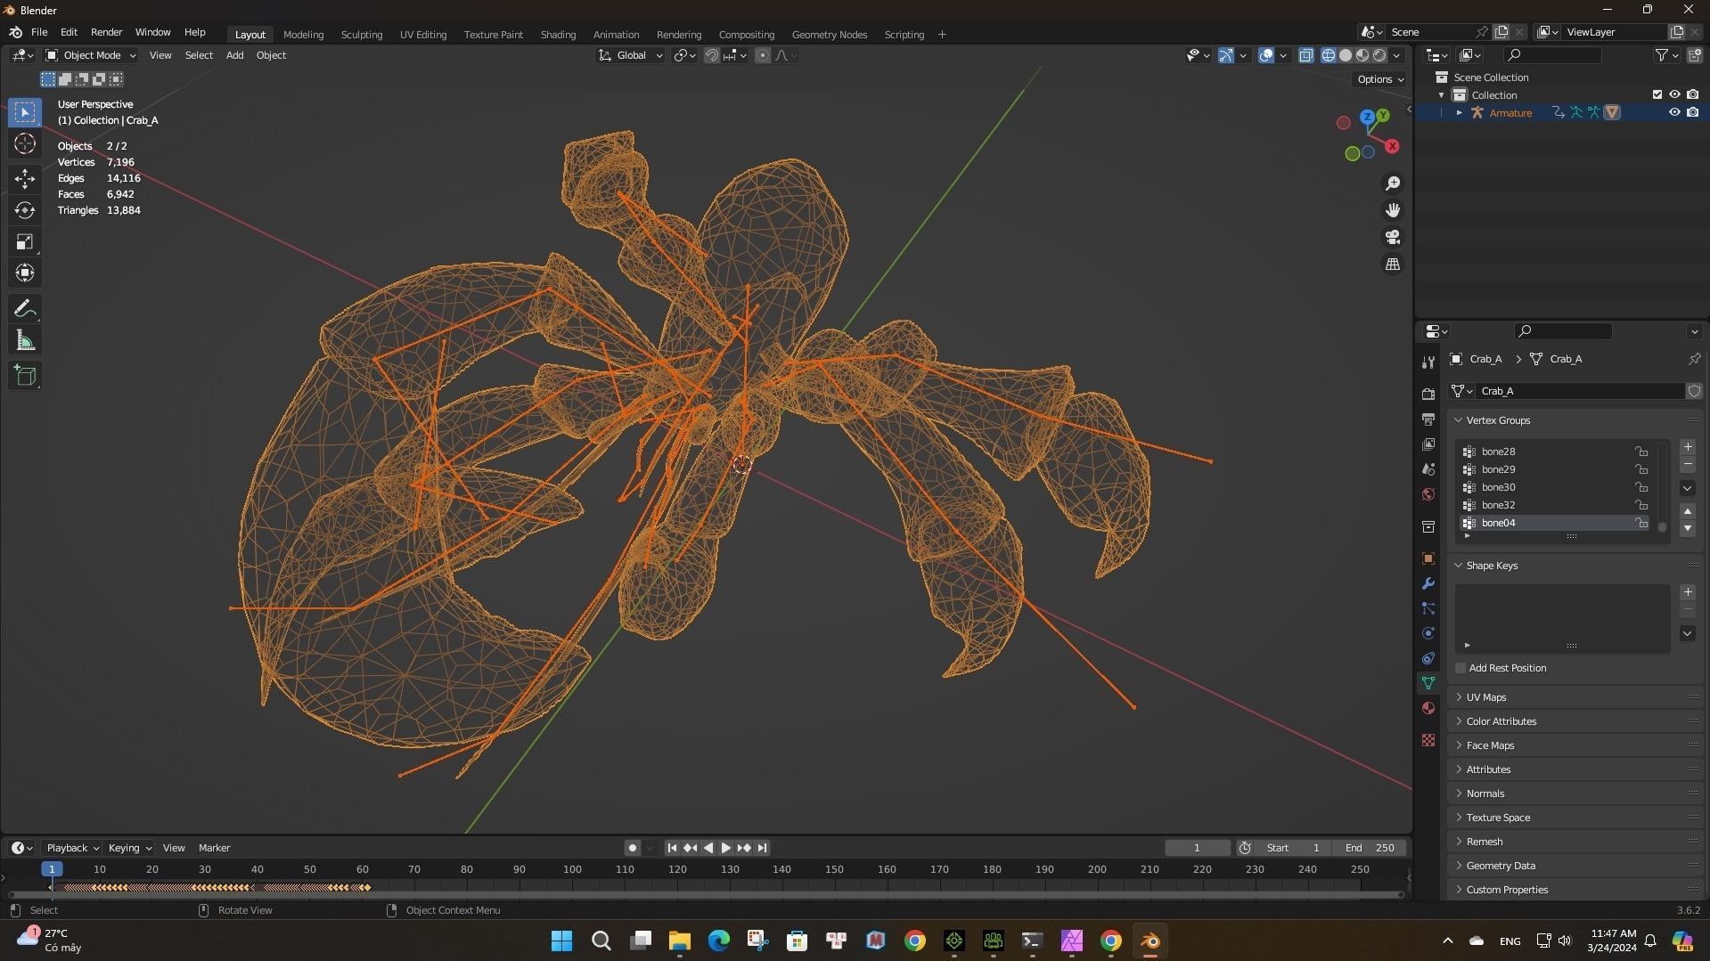This screenshot has width=1710, height=961.
Task: Click the viewport zoom magnifier icon
Action: tap(1392, 183)
